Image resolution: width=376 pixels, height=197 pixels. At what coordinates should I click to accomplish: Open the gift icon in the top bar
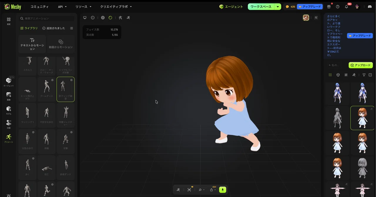(329, 6)
